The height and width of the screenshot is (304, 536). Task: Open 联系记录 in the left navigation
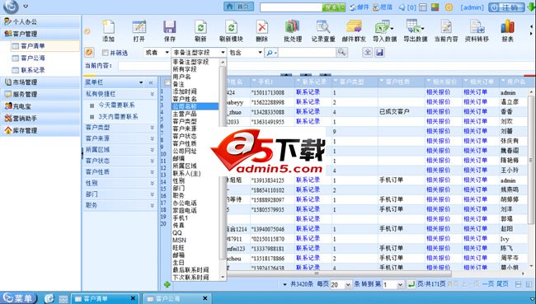click(x=33, y=70)
